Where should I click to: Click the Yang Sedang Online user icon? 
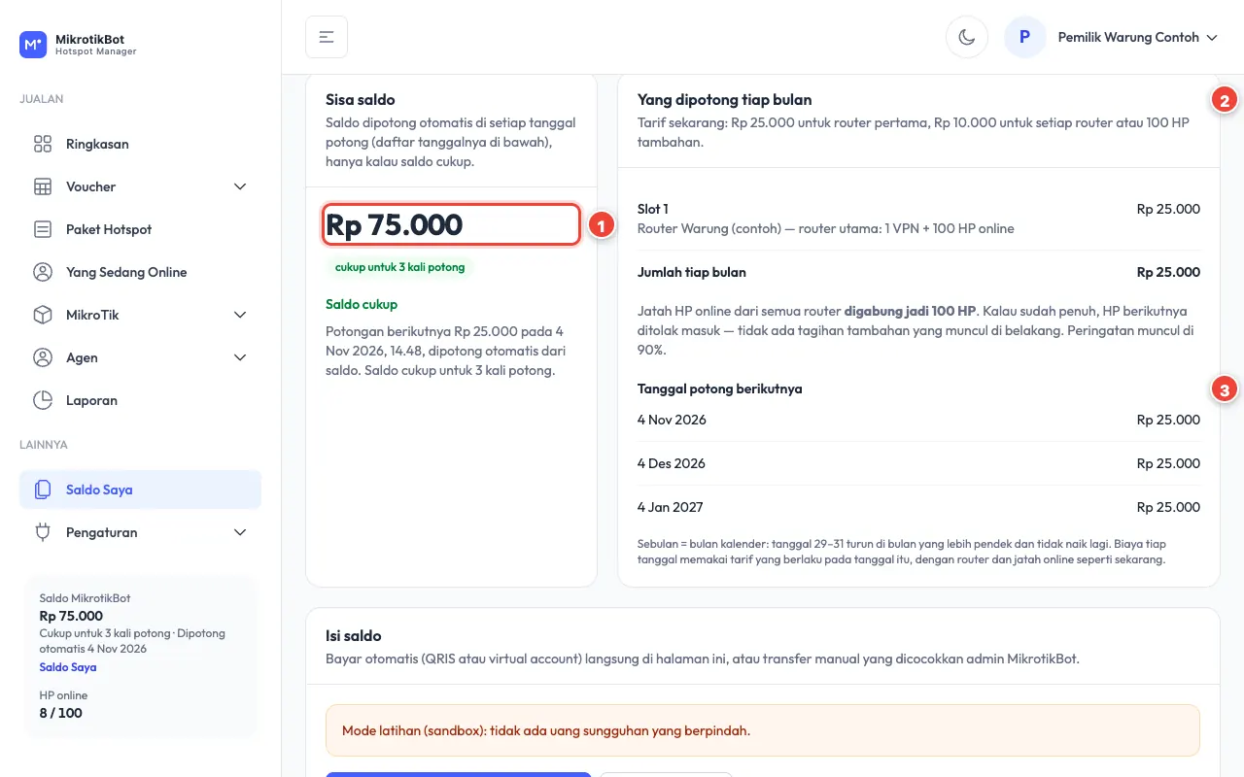pos(43,272)
